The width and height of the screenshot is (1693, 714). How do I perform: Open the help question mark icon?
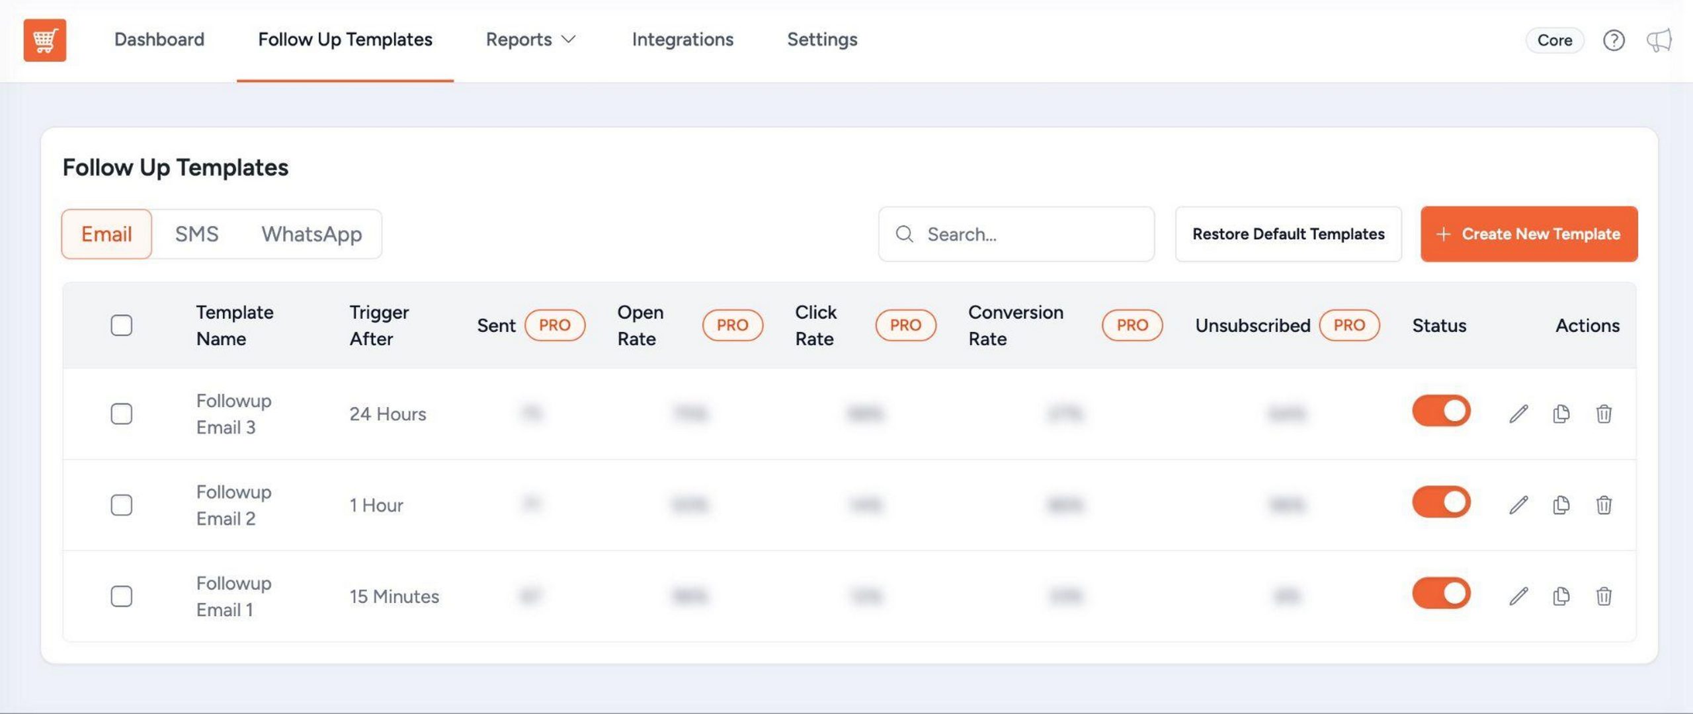(x=1614, y=40)
